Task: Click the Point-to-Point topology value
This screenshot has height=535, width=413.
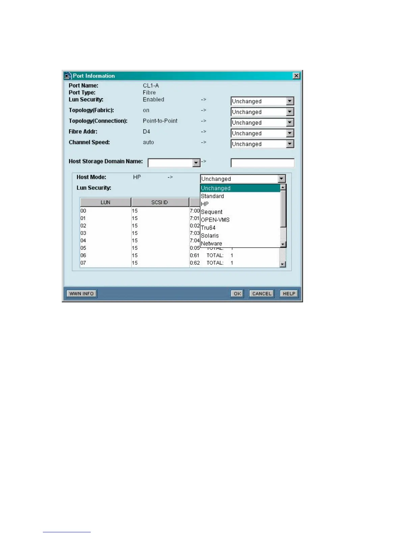Action: [160, 121]
